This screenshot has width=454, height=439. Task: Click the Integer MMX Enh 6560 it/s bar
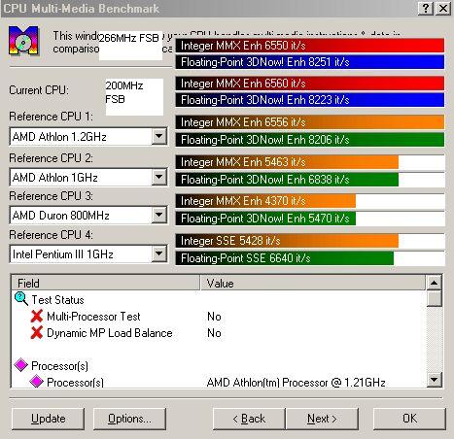pyautogui.click(x=310, y=84)
